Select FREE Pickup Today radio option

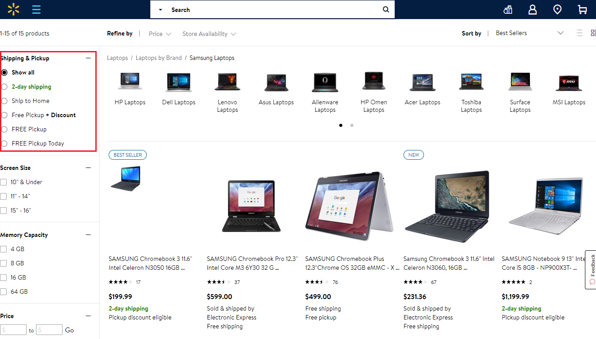point(4,143)
